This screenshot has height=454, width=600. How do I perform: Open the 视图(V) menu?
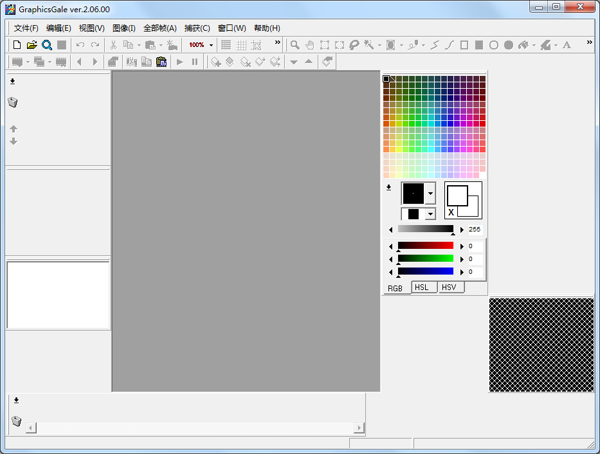(x=92, y=28)
